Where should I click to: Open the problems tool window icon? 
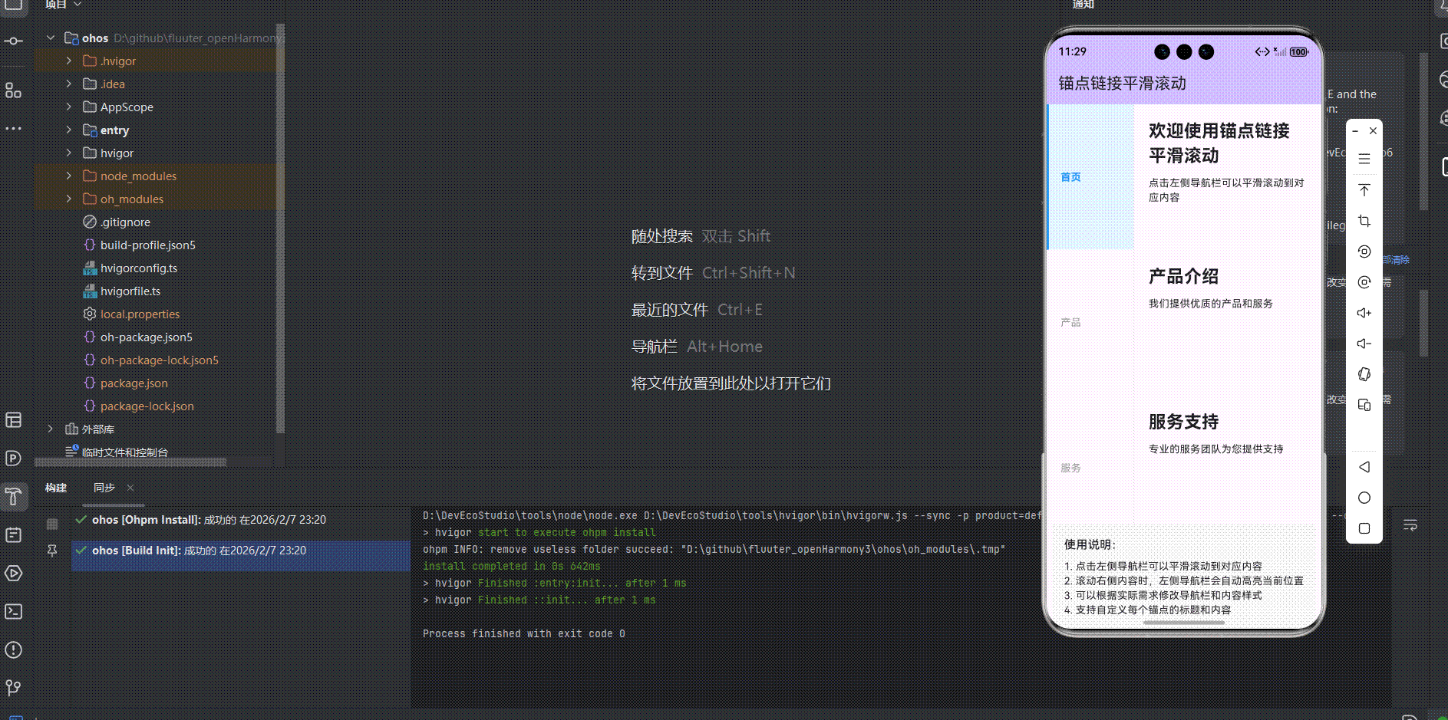[13, 649]
